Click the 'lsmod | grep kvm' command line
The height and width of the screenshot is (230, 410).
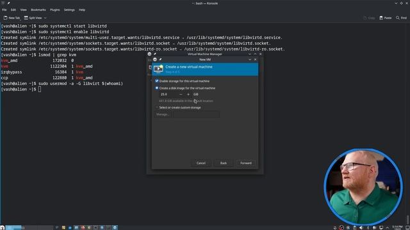tap(38, 55)
